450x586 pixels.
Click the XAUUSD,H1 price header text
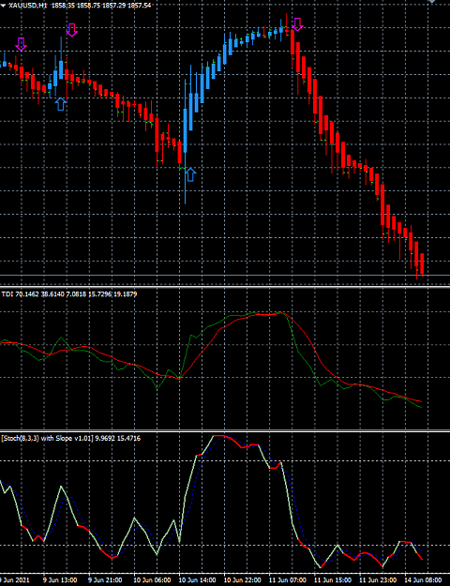tap(80, 6)
